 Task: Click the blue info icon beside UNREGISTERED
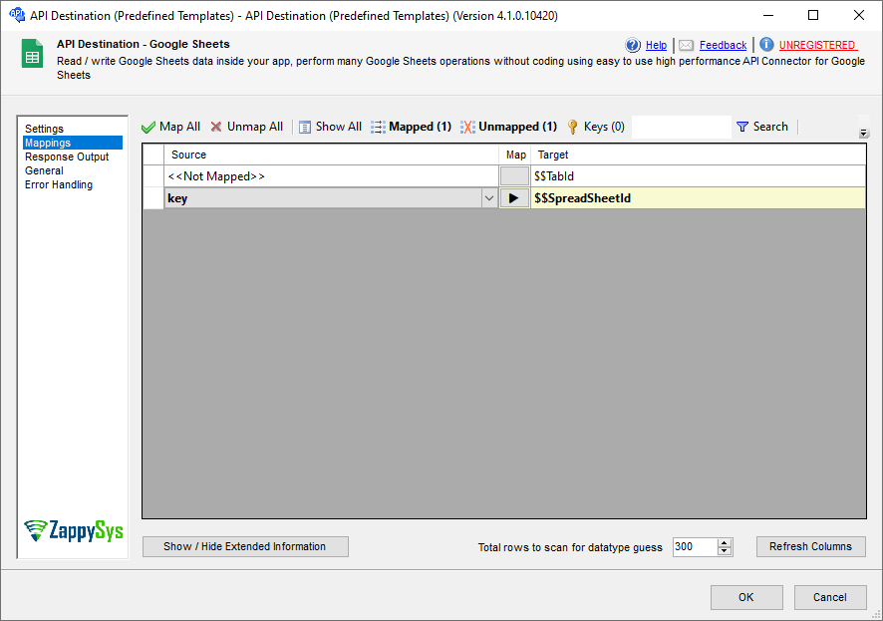pyautogui.click(x=766, y=45)
